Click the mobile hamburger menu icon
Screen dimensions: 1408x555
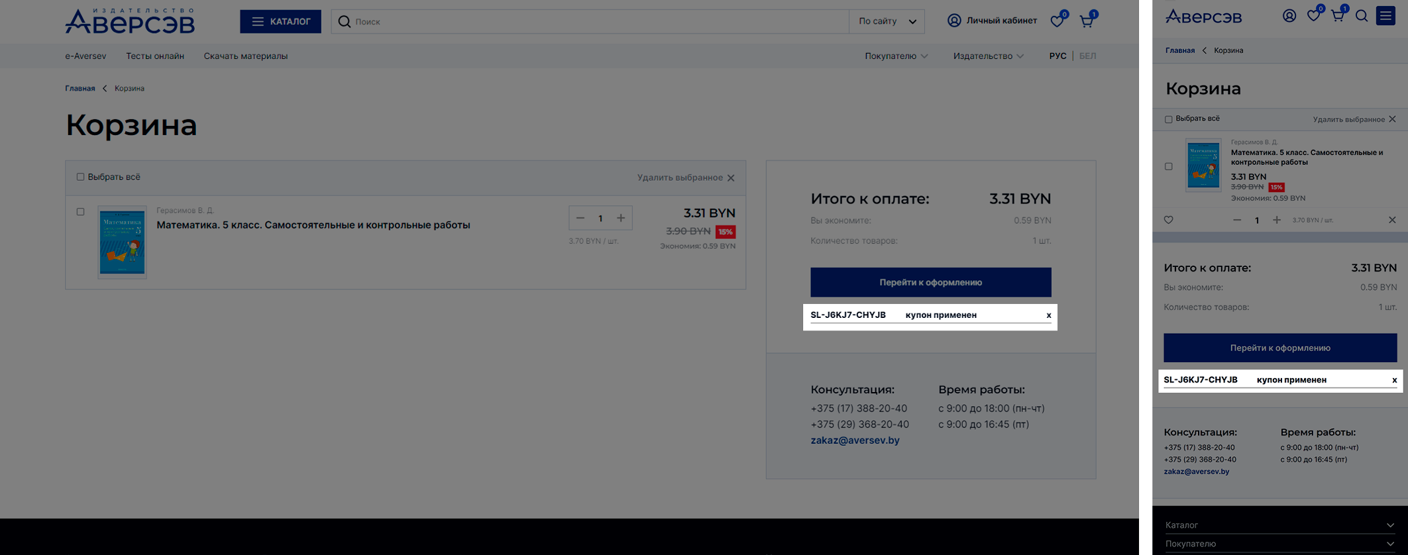(1385, 16)
